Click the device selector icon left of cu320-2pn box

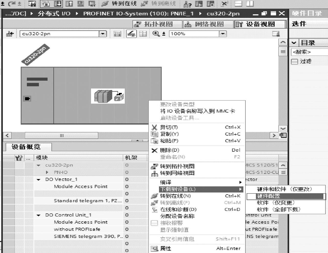pos(10,34)
